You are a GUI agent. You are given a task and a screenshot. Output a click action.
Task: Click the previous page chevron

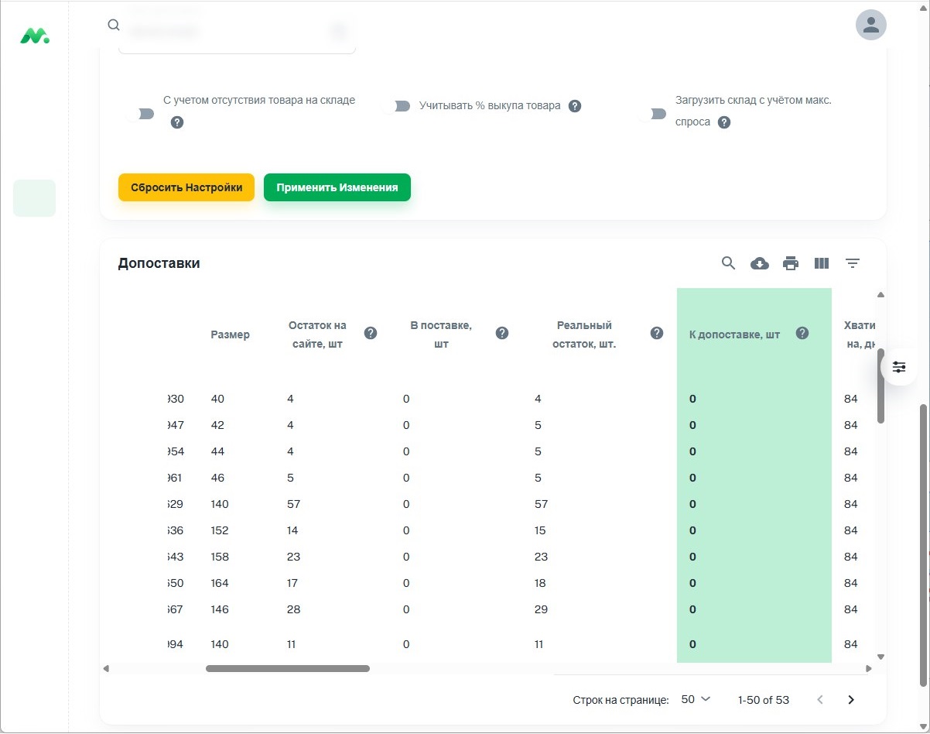820,700
